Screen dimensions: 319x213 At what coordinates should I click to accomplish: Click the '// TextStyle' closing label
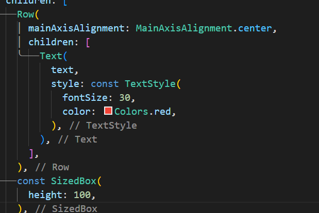[103, 126]
